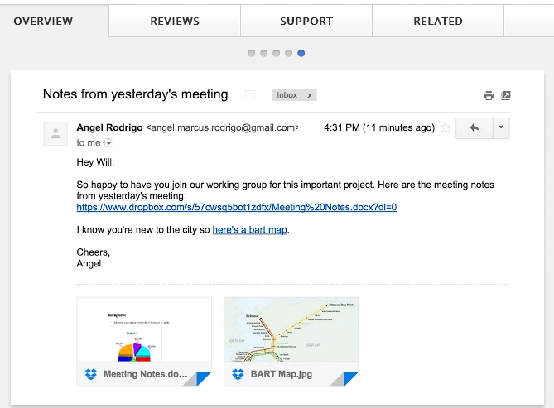Click the sender email address
The height and width of the screenshot is (408, 554).
pos(222,127)
